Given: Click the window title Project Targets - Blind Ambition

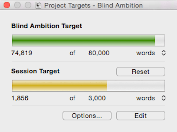Looking at the screenshot, I should 93,5.
